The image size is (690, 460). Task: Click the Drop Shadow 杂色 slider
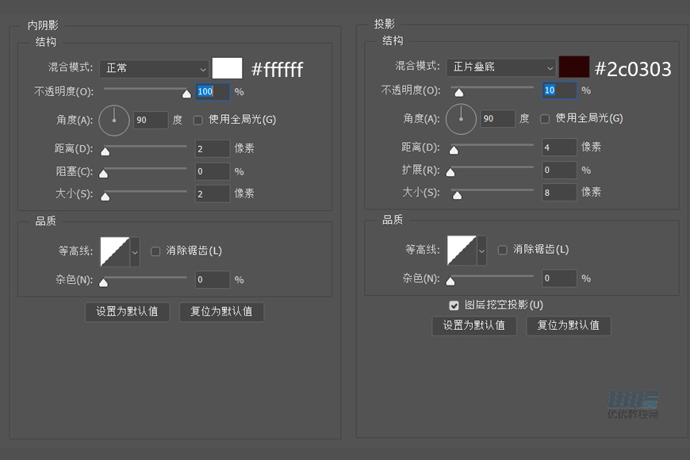pos(450,278)
